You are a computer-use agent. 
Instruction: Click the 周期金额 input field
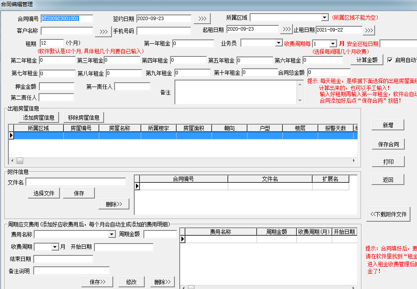coord(160,234)
